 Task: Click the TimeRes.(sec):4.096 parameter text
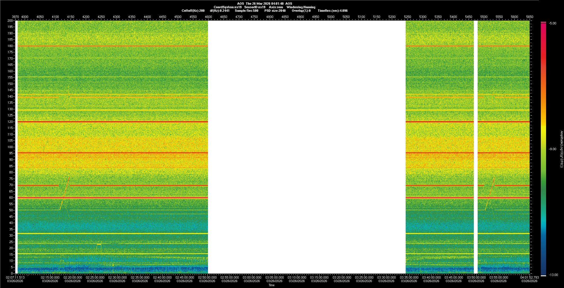pos(333,11)
